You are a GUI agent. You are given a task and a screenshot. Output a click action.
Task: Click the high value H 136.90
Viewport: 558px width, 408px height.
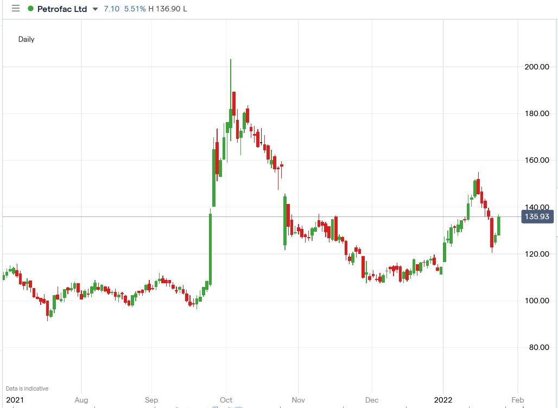(x=165, y=9)
